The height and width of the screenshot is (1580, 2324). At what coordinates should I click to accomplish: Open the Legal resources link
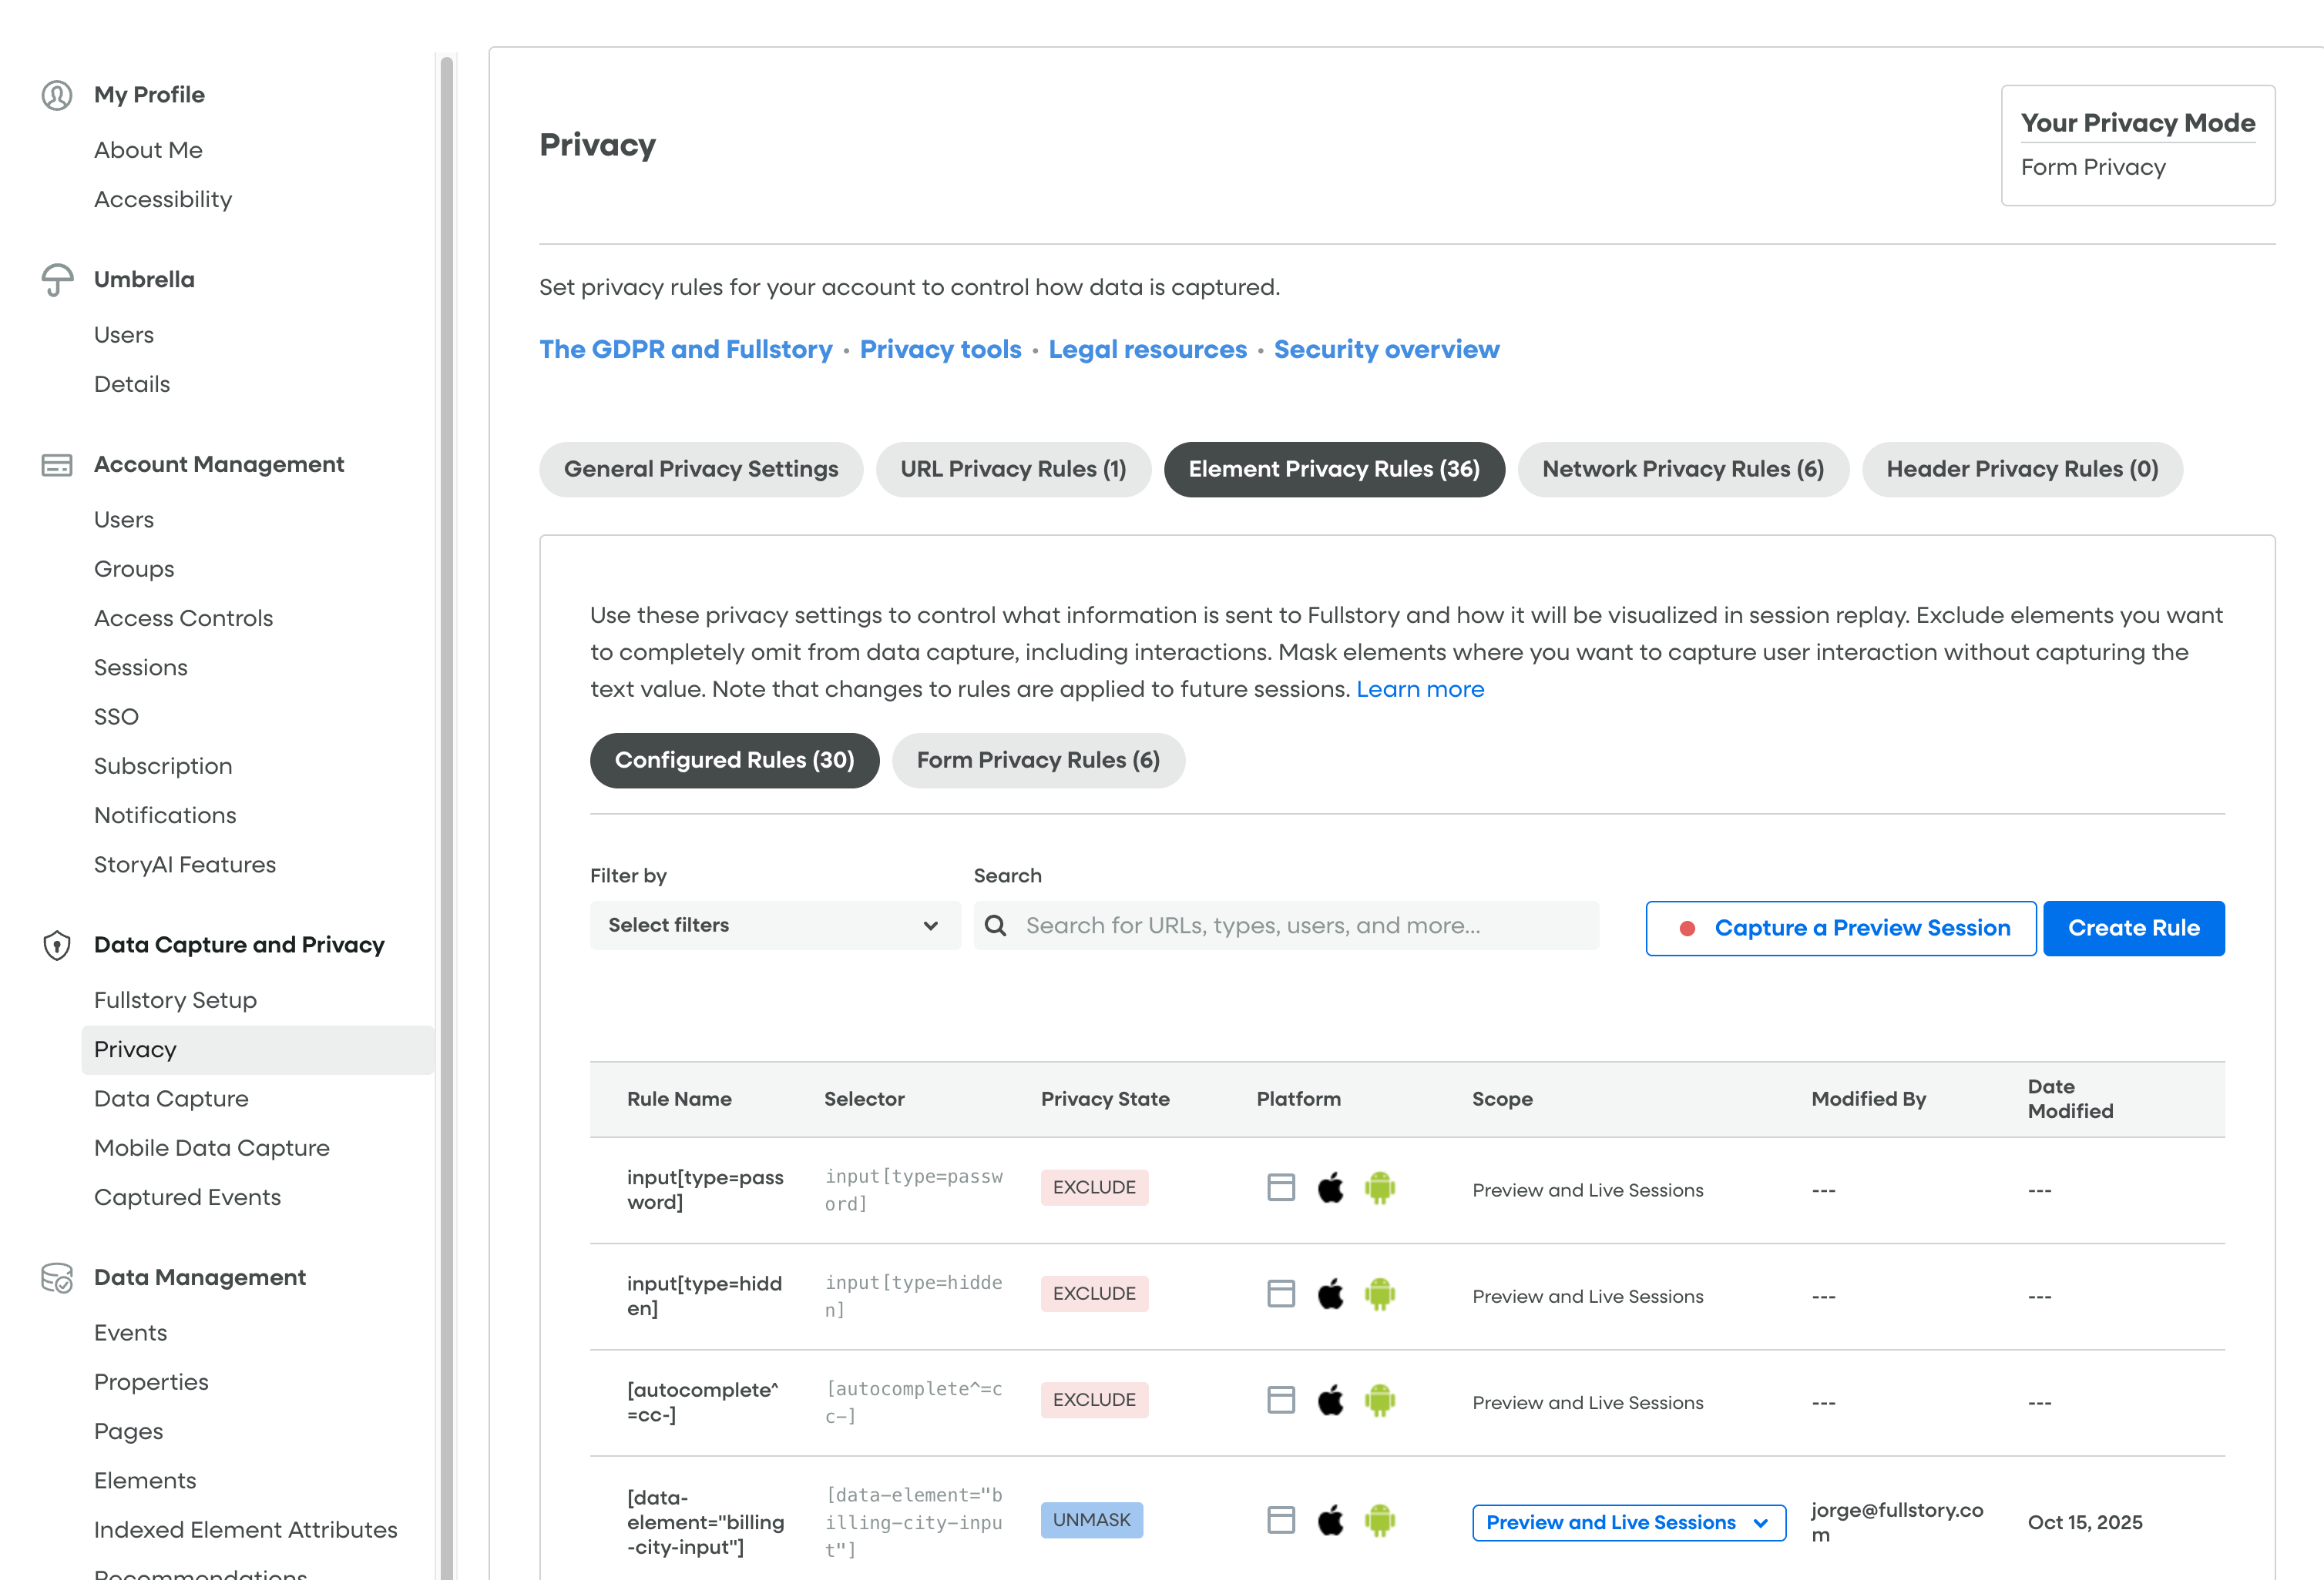[1148, 350]
